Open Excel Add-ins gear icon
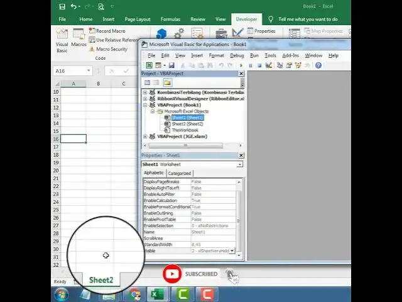This screenshot has height=302, width=402. pos(179,33)
